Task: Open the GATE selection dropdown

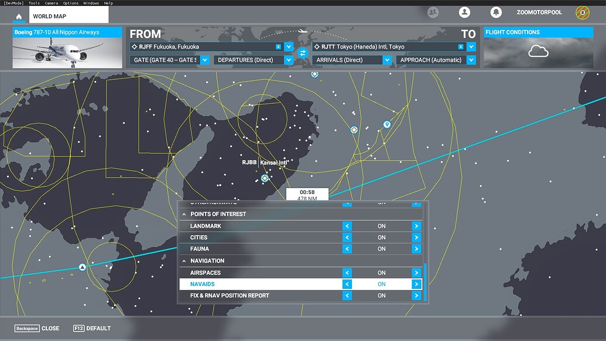Action: click(x=204, y=59)
